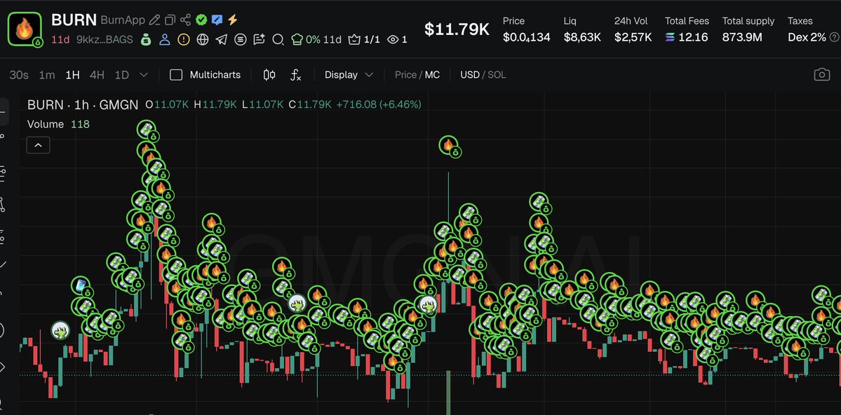
Task: Click the yellow lightning bolt icon
Action: coord(232,20)
